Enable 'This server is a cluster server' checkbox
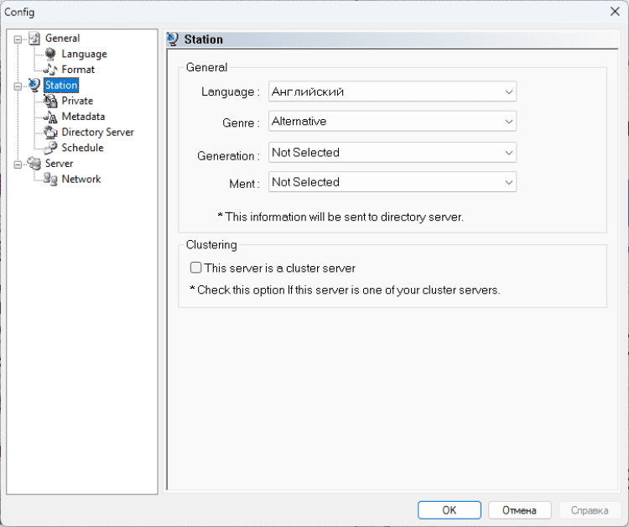629x527 pixels. point(195,269)
